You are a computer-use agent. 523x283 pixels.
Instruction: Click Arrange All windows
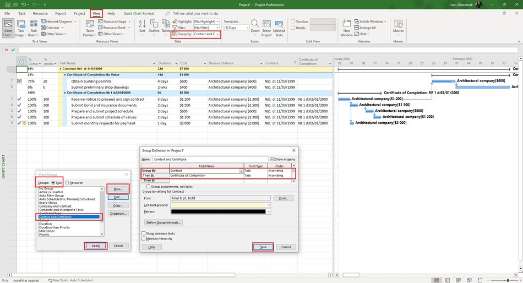[x=365, y=28]
